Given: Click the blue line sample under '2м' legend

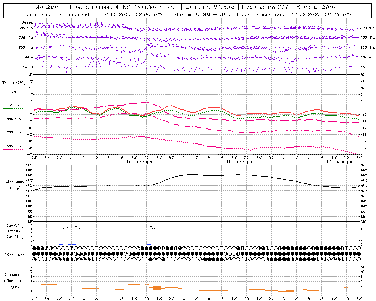Looking at the screenshot, I should click(14, 95).
